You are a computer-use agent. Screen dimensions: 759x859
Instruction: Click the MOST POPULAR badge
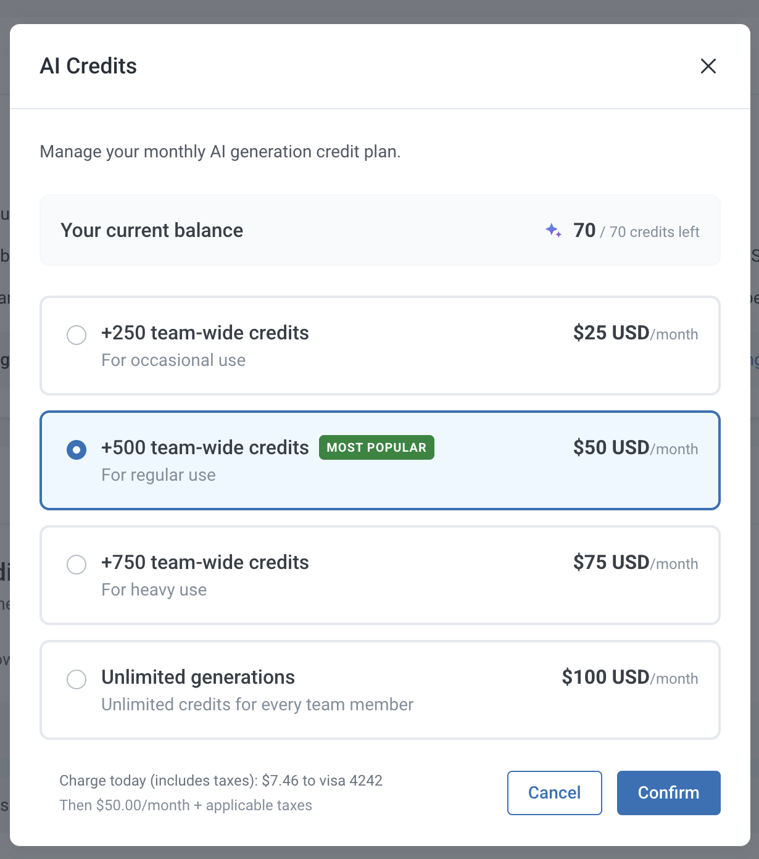click(376, 447)
